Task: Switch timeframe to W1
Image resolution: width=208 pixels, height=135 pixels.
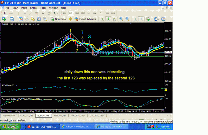Action: [x=107, y=13]
